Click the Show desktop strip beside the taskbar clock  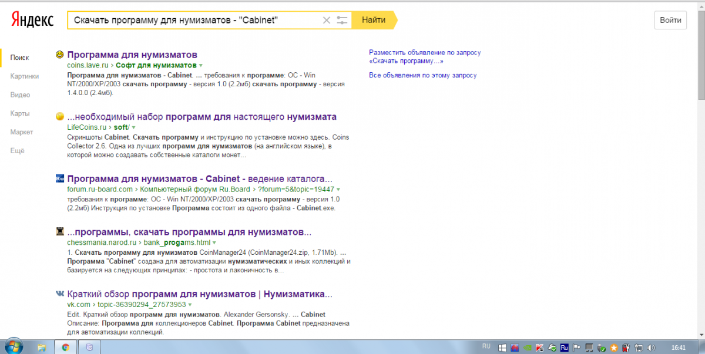pyautogui.click(x=701, y=347)
